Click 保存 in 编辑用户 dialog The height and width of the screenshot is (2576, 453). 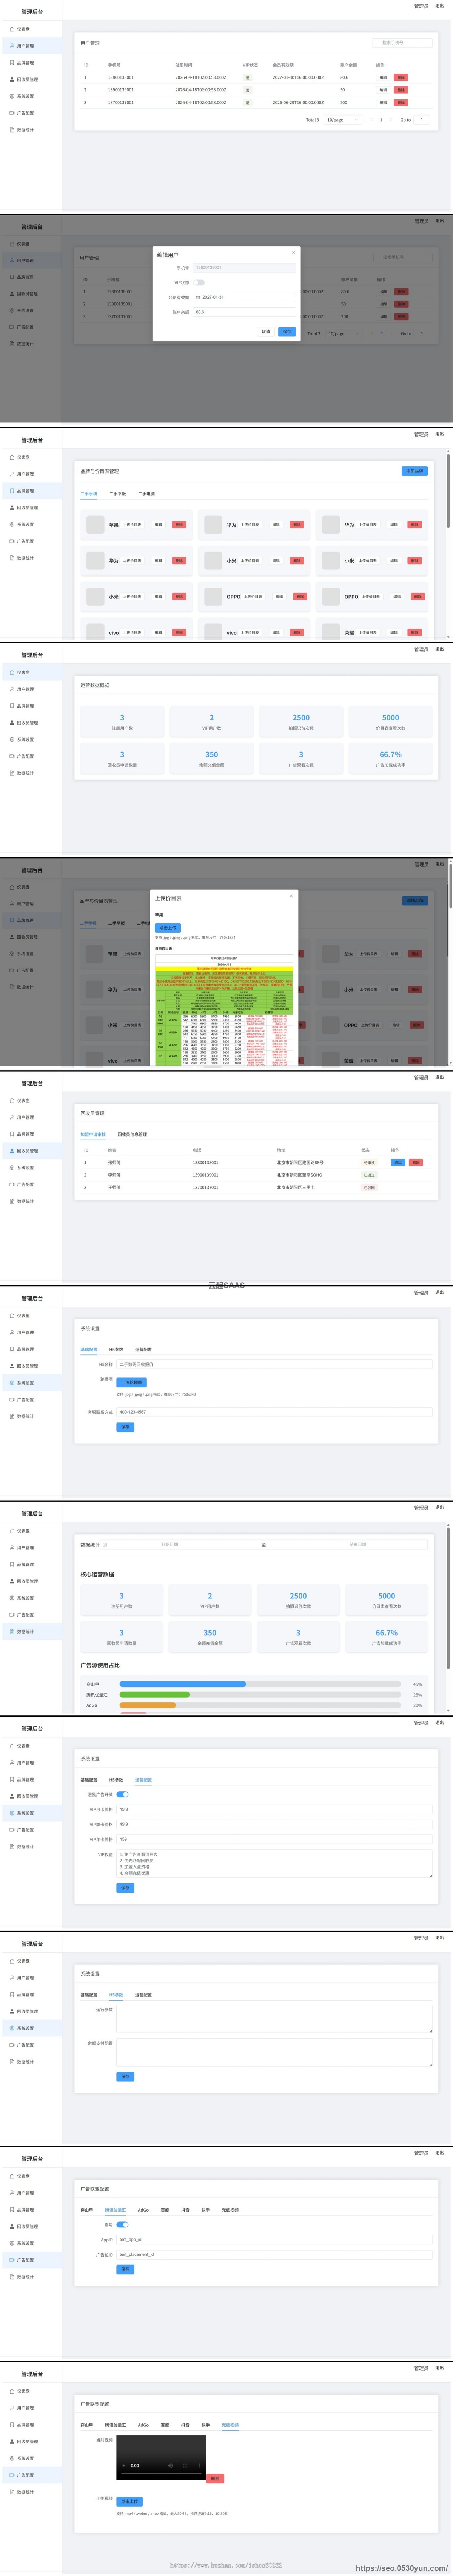[x=287, y=331]
